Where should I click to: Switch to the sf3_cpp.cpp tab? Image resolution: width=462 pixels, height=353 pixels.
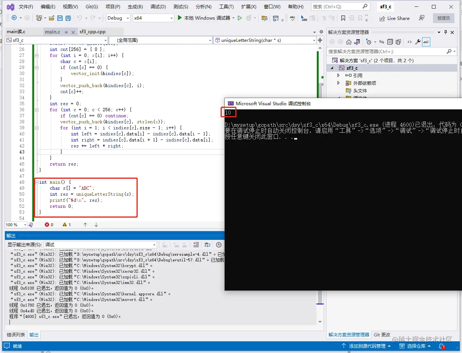[92, 32]
